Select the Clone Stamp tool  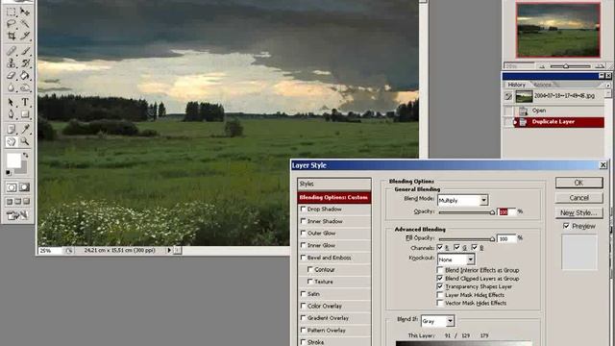(x=12, y=62)
